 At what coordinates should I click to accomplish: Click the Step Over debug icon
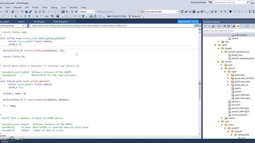[x=29, y=16]
